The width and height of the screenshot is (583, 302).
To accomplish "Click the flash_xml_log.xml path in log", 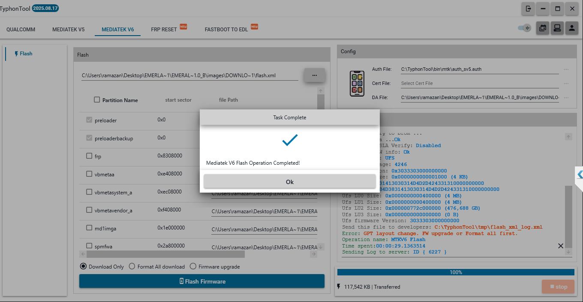I will pyautogui.click(x=488, y=227).
